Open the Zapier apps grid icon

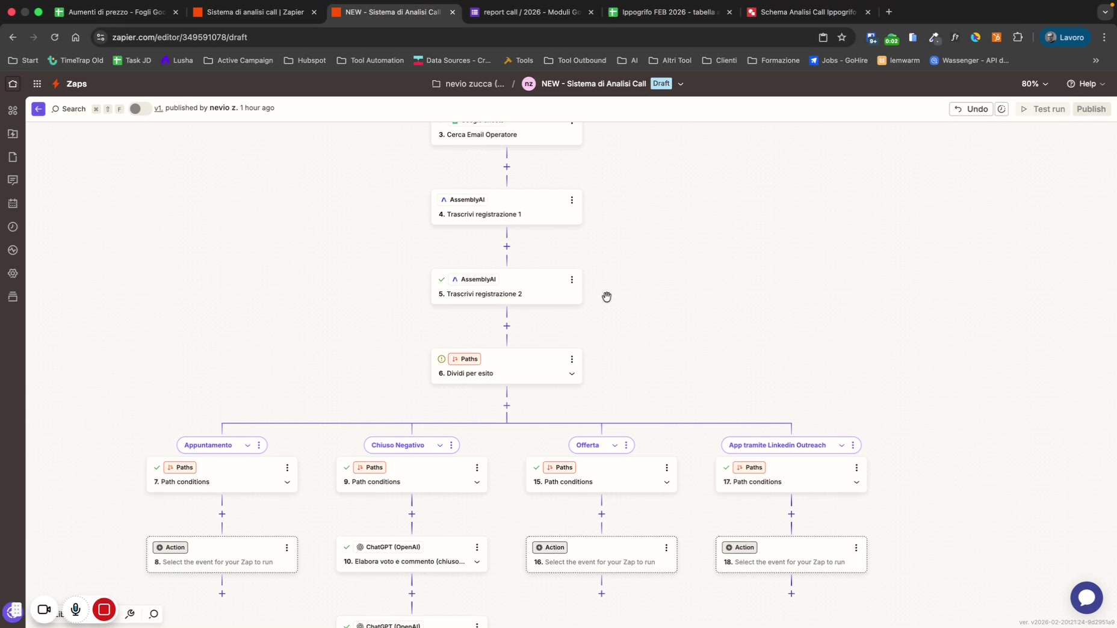[x=37, y=84]
